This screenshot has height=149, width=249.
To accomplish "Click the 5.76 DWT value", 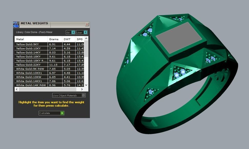I will (67, 85).
